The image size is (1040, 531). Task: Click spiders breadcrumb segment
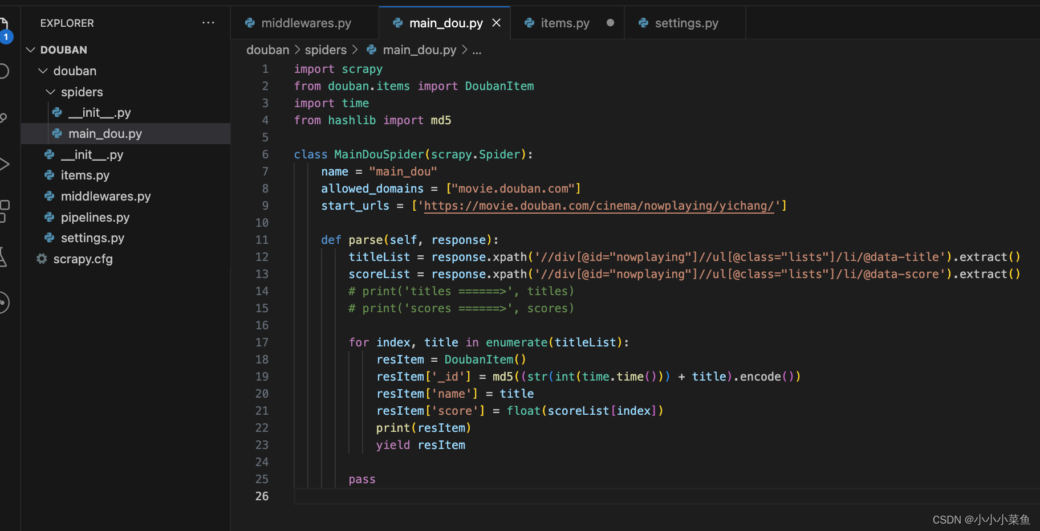coord(326,50)
